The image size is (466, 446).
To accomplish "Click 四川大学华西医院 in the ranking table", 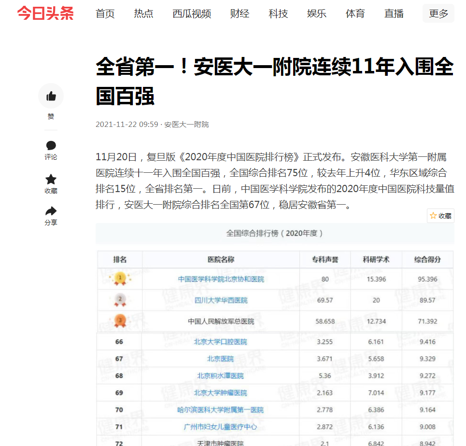I will 221,300.
